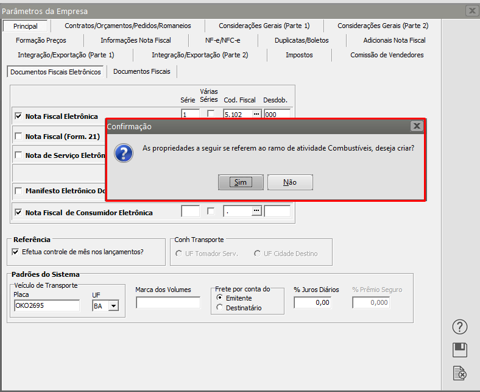The image size is (480, 392).
Task: Click Desdob. field of Consumidor Eletrônica row
Action: click(277, 211)
